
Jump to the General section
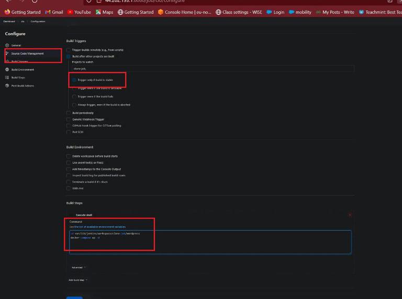click(13, 46)
